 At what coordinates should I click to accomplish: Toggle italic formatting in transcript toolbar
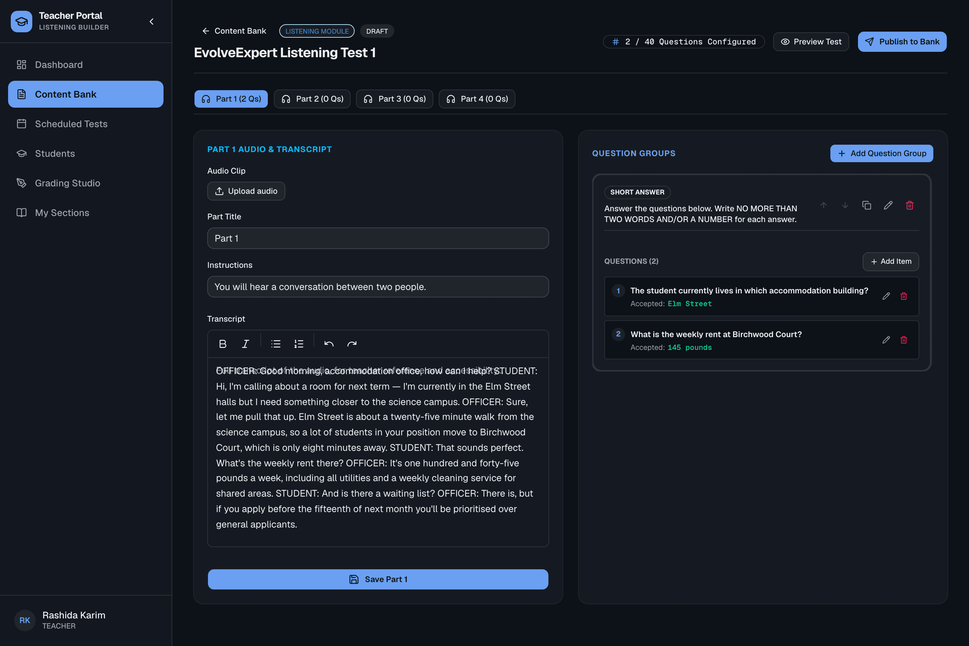pyautogui.click(x=245, y=344)
